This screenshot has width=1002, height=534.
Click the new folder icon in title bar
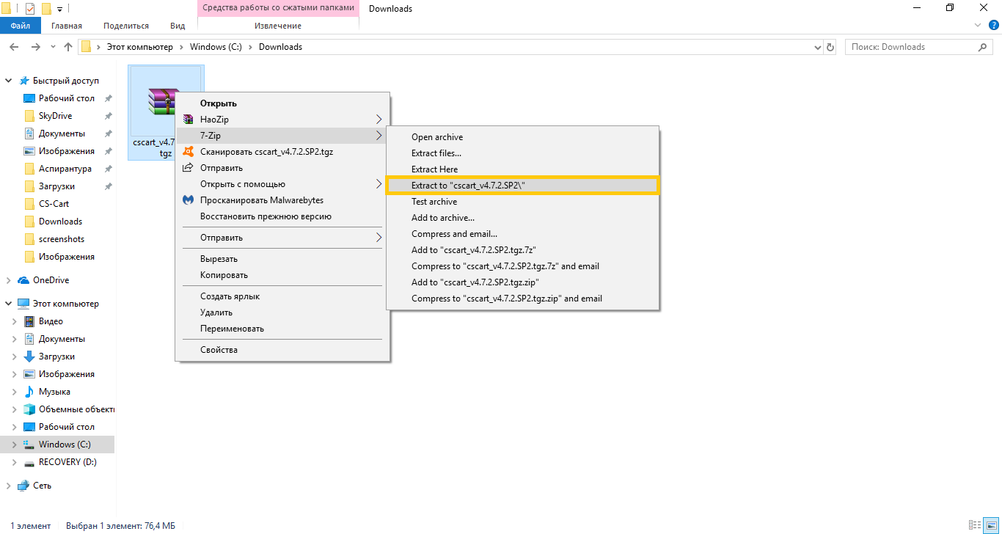pos(46,9)
